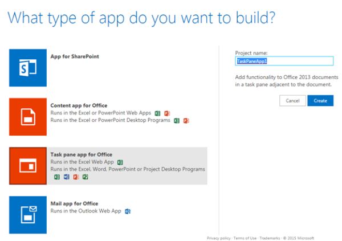The image size is (342, 241).
Task: Click 'Runs in the Excel Web App' text
Action: click(x=82, y=162)
